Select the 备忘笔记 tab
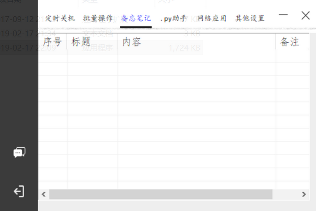316x211 pixels. (135, 18)
